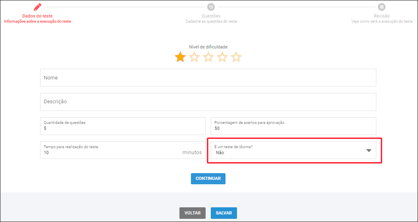Click the VOLTAR button
418x222 pixels.
pyautogui.click(x=192, y=213)
